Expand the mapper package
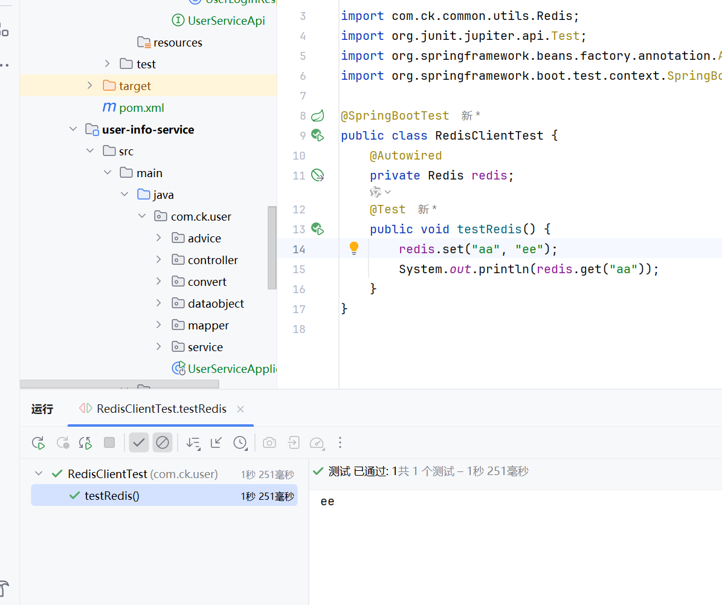Screen dimensions: 722x605 [159, 325]
